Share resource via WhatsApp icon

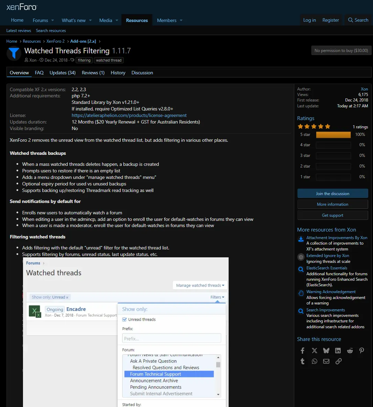point(314,361)
